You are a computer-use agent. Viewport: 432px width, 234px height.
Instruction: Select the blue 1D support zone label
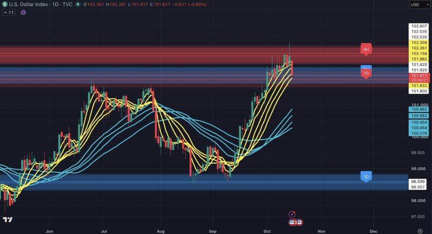point(366,177)
